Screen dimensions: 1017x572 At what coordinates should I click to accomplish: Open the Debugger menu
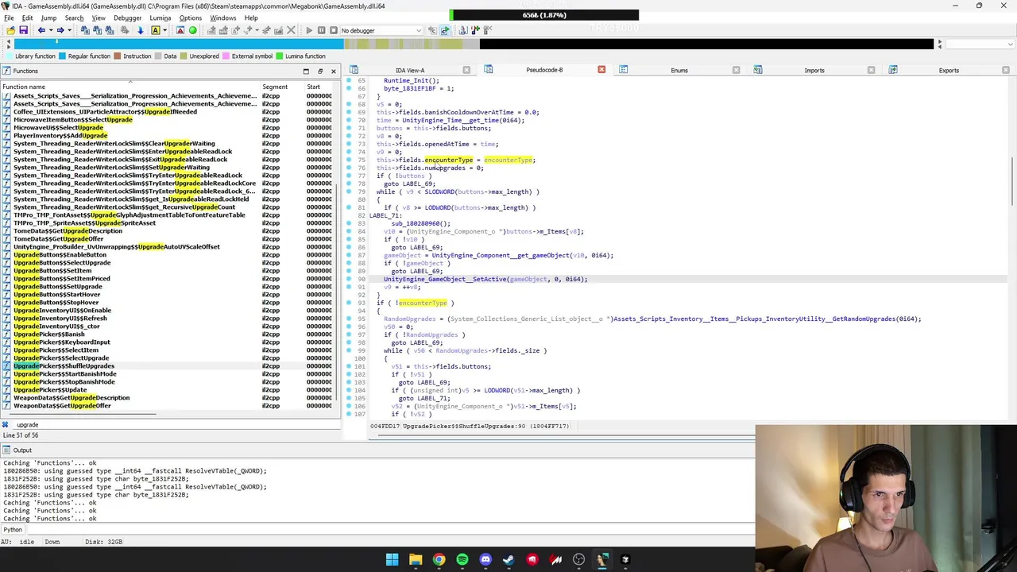(x=127, y=17)
